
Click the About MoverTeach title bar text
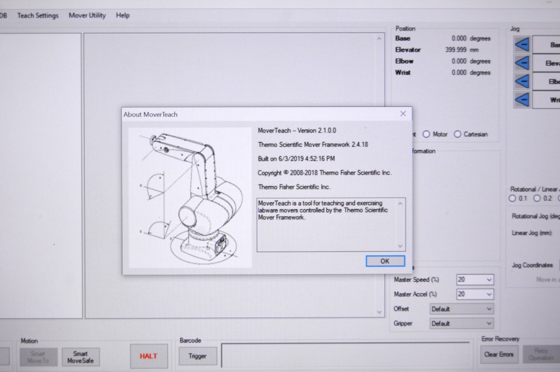pyautogui.click(x=150, y=115)
